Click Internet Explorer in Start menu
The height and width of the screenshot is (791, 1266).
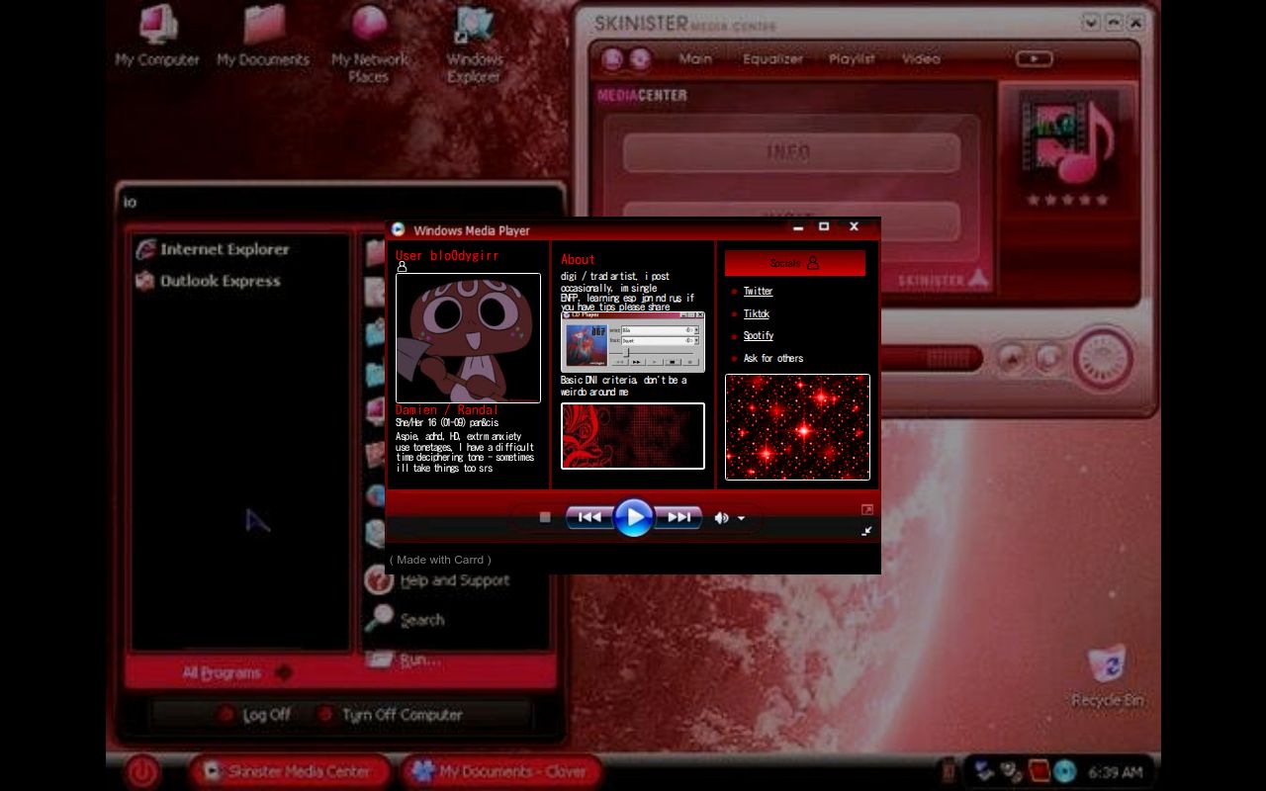[x=213, y=249]
